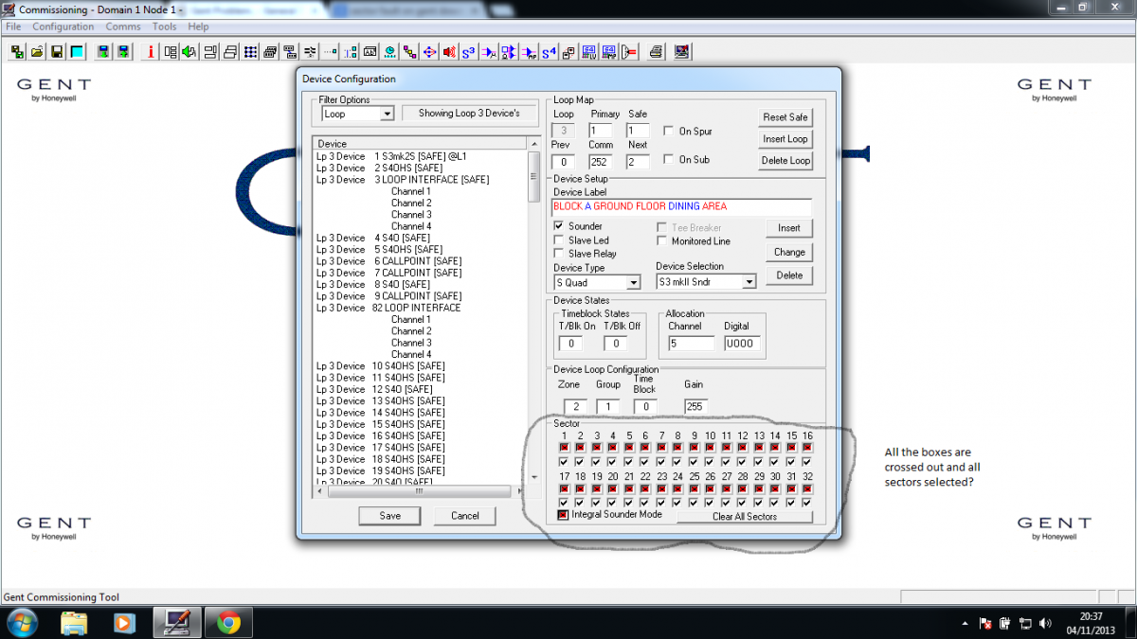Select 'Lp 3 Device 82 LOOP INTERFACE' row
Image resolution: width=1137 pixels, height=639 pixels.
(421, 308)
